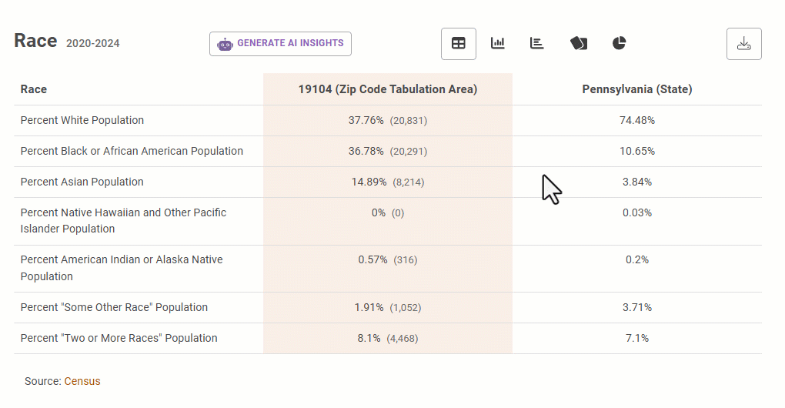Image resolution: width=785 pixels, height=408 pixels.
Task: Click the Percent White Population row label
Action: tap(82, 120)
